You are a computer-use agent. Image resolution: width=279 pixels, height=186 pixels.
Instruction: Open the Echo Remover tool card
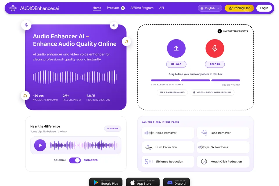(223, 133)
